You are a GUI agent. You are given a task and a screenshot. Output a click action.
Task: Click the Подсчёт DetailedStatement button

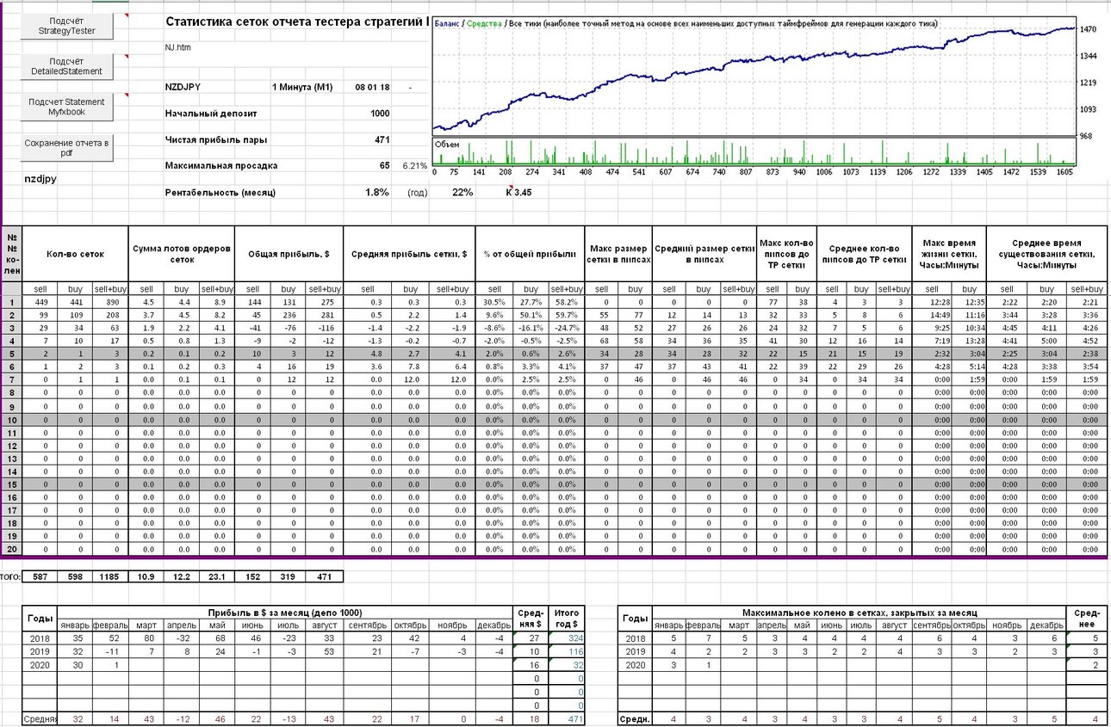pos(67,66)
